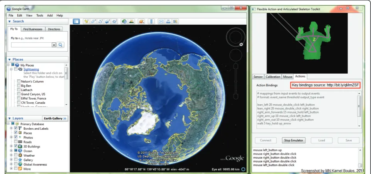
Task: Open the File menu
Action: [11, 15]
